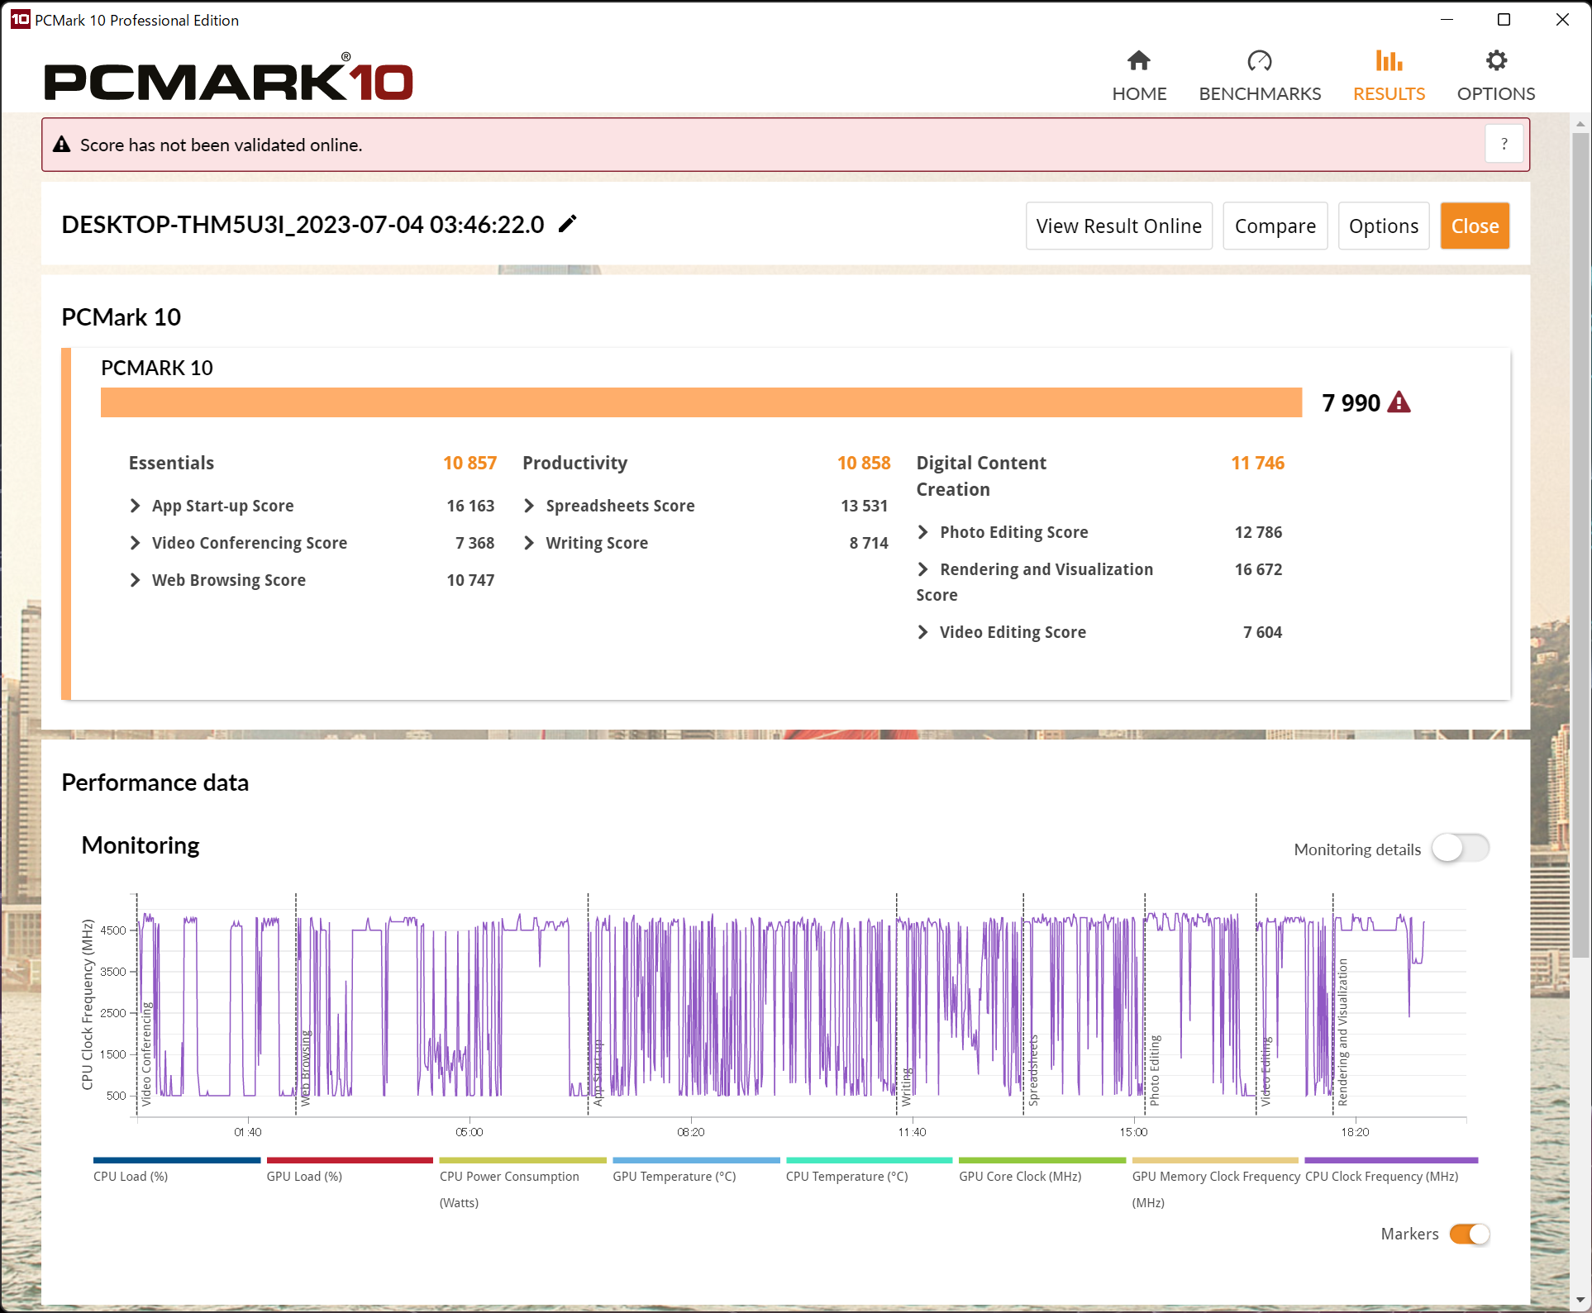Turn off the Markers toggle
Viewport: 1592px width, 1313px height.
(1469, 1234)
